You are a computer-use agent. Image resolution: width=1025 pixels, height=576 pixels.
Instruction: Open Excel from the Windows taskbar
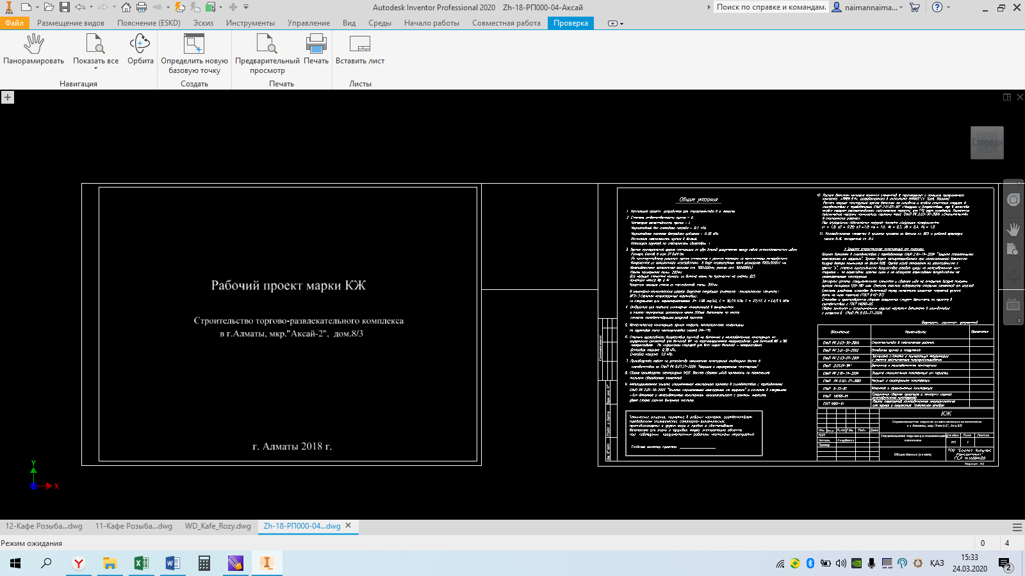coord(141,563)
